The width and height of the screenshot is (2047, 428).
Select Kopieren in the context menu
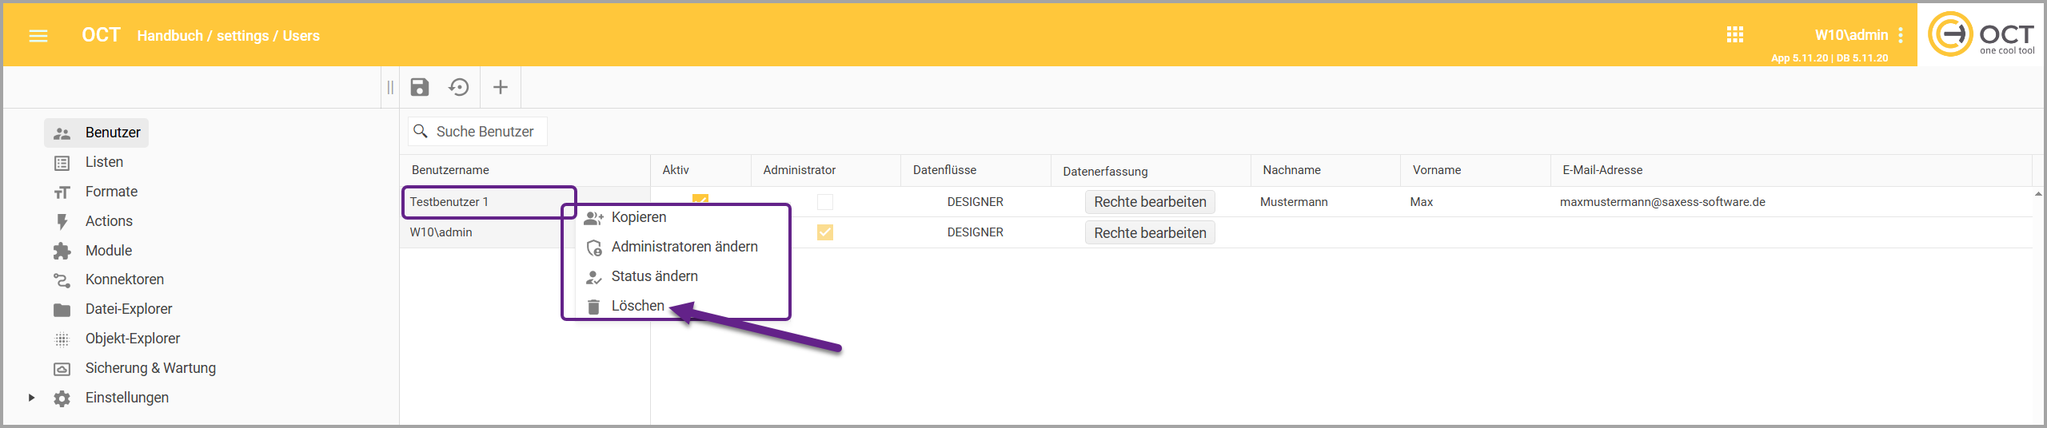click(x=638, y=217)
